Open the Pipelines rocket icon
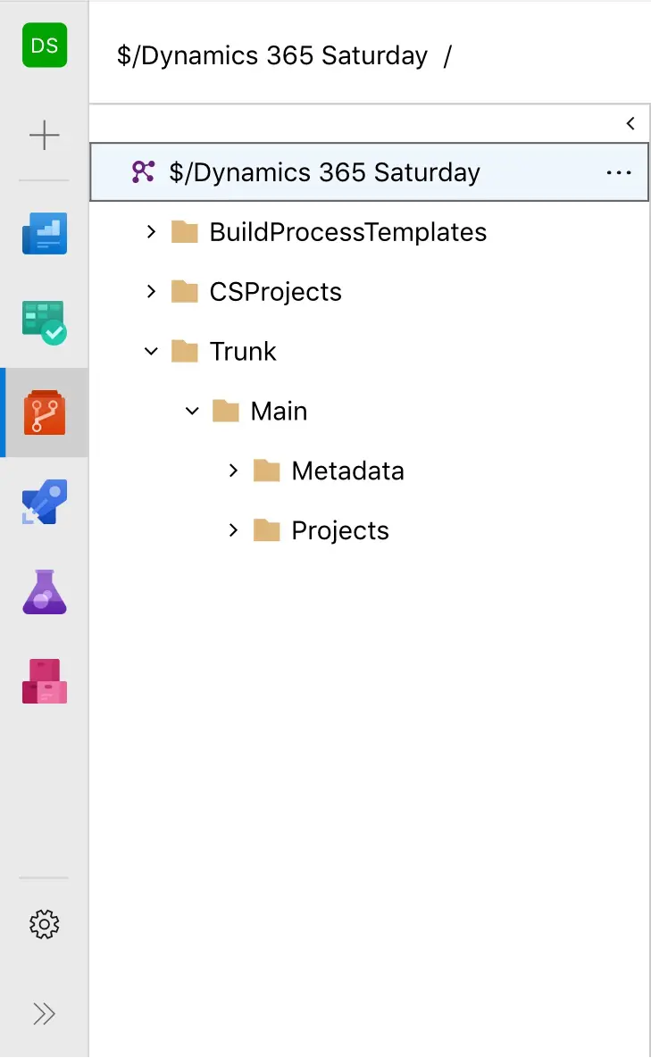Image resolution: width=651 pixels, height=1058 pixels. pyautogui.click(x=45, y=502)
